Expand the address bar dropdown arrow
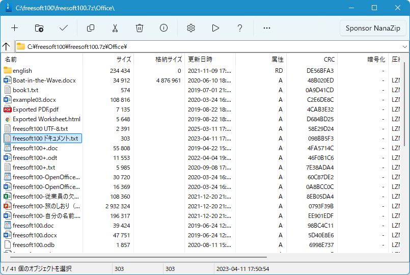 [x=405, y=47]
